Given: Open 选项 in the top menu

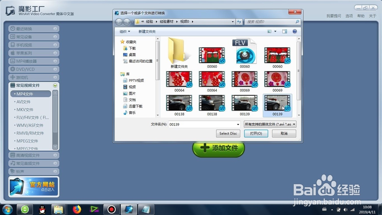Looking at the screenshot, I should click(349, 16).
